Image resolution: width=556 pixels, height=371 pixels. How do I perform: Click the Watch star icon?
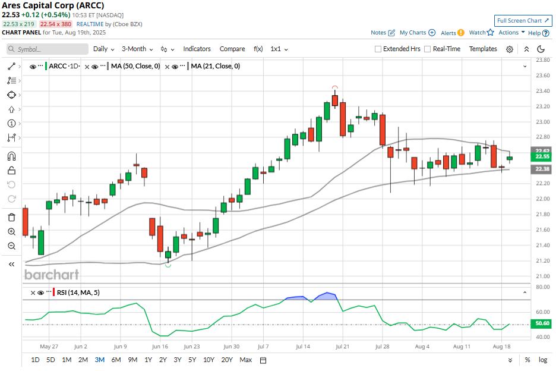click(491, 32)
